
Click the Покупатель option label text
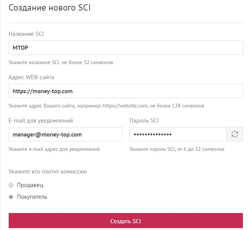[x=32, y=197]
